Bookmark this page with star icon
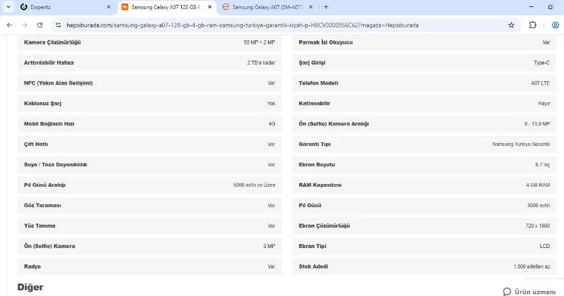This screenshot has height=296, width=564. point(511,25)
